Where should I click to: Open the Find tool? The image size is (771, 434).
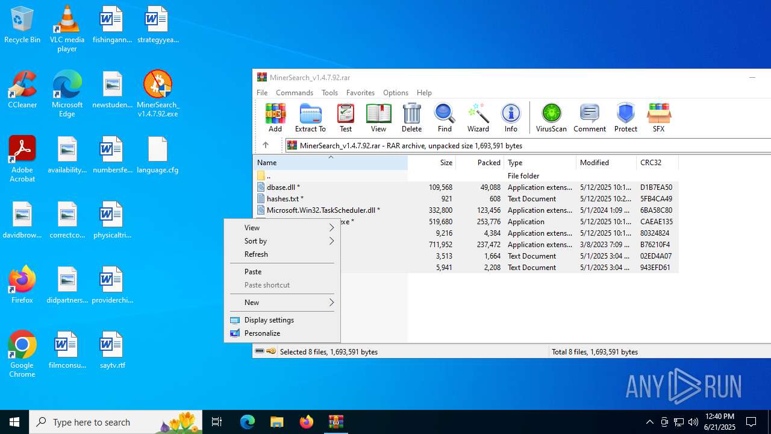click(445, 118)
